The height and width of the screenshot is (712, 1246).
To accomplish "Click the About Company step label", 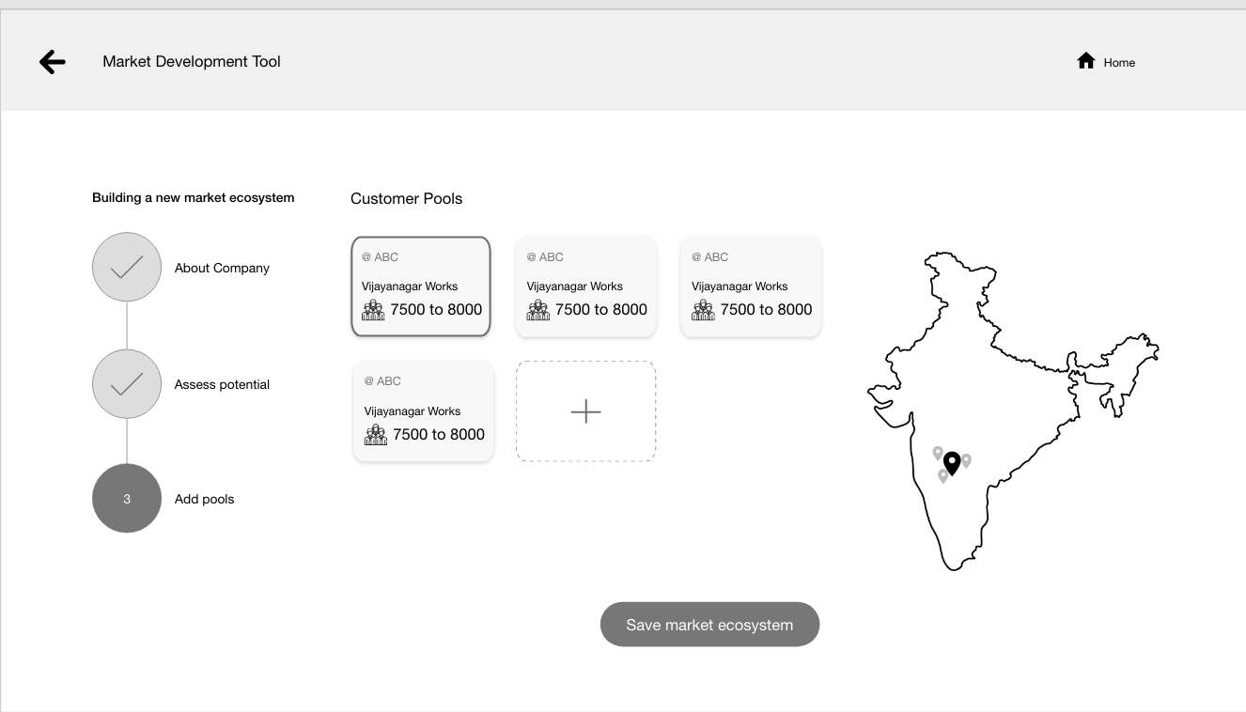I will pos(222,268).
